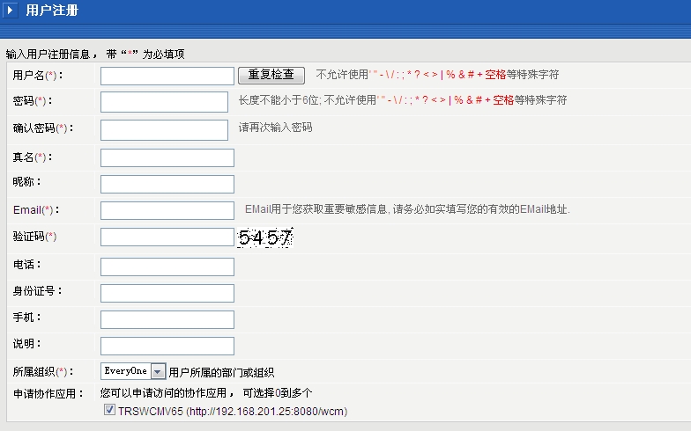Toggle the TRSWCMV65 application checkbox

[109, 410]
